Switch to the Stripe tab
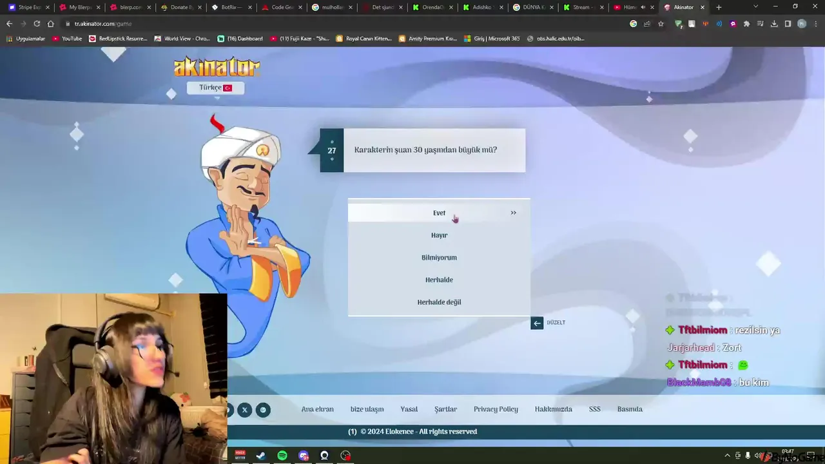This screenshot has width=825, height=464. pyautogui.click(x=28, y=7)
